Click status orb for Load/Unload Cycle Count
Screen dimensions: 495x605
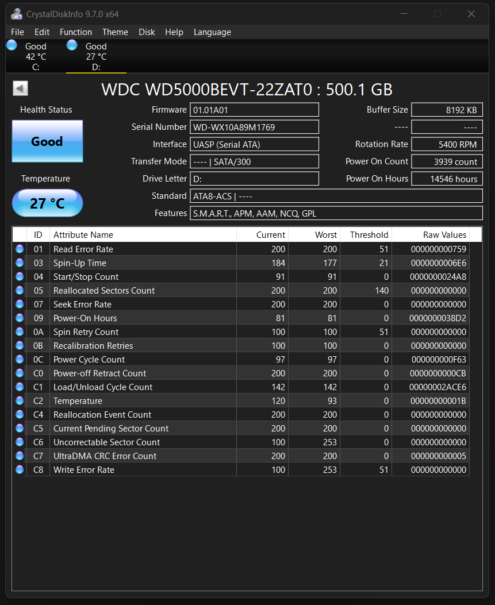pyautogui.click(x=20, y=387)
